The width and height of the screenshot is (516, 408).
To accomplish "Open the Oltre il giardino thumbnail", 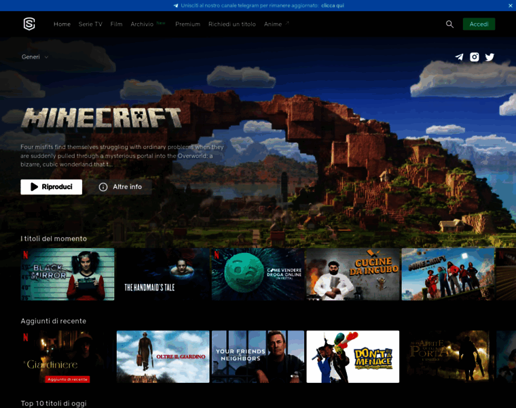I will [x=163, y=356].
